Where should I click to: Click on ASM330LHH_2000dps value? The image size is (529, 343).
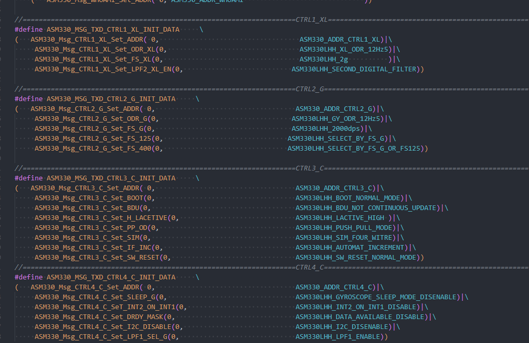point(326,129)
